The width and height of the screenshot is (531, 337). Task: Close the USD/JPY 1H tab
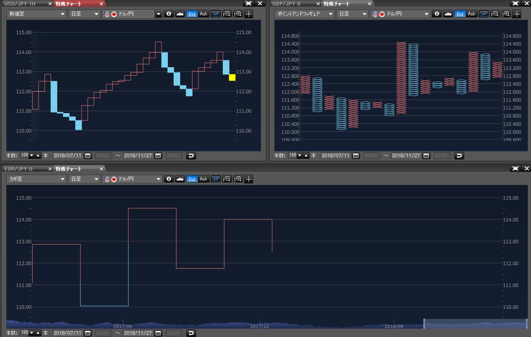[x=50, y=4]
